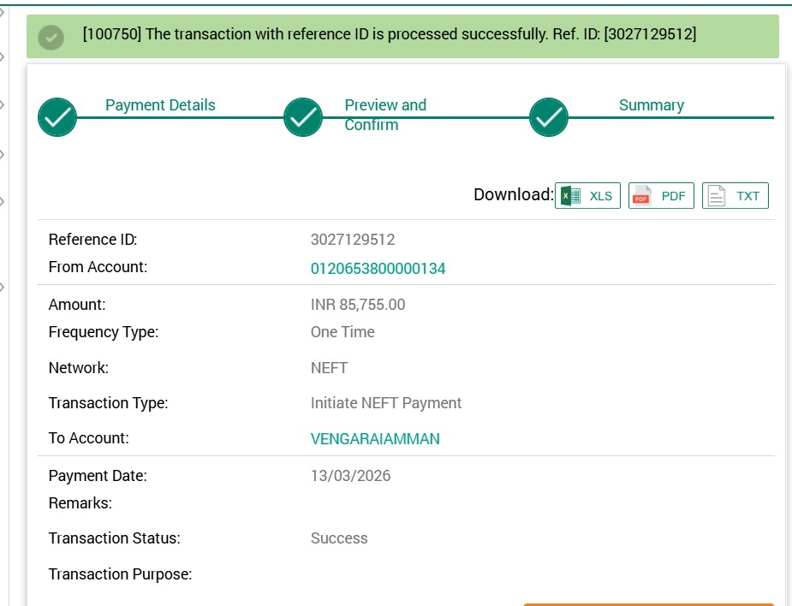Image resolution: width=792 pixels, height=606 pixels.
Task: Click the amount INR 85,755.00
Action: coord(358,305)
